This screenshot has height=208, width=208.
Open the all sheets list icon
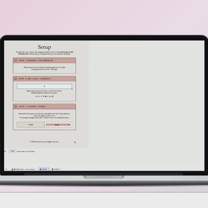(x=6, y=169)
